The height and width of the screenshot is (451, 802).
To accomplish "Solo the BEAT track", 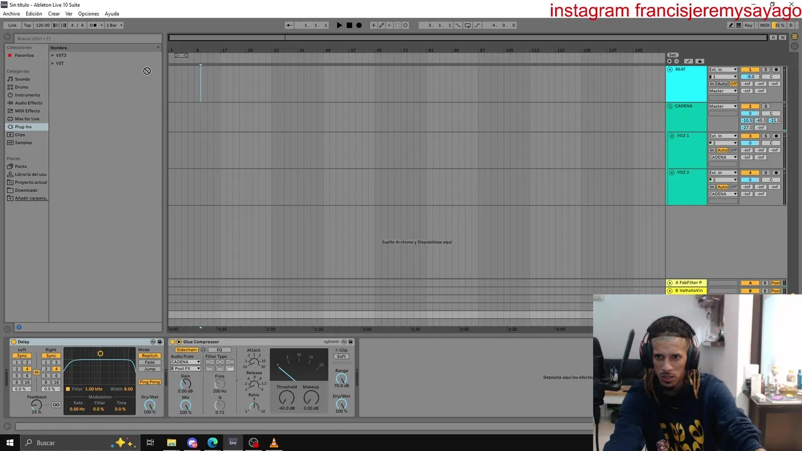I will pyautogui.click(x=765, y=70).
